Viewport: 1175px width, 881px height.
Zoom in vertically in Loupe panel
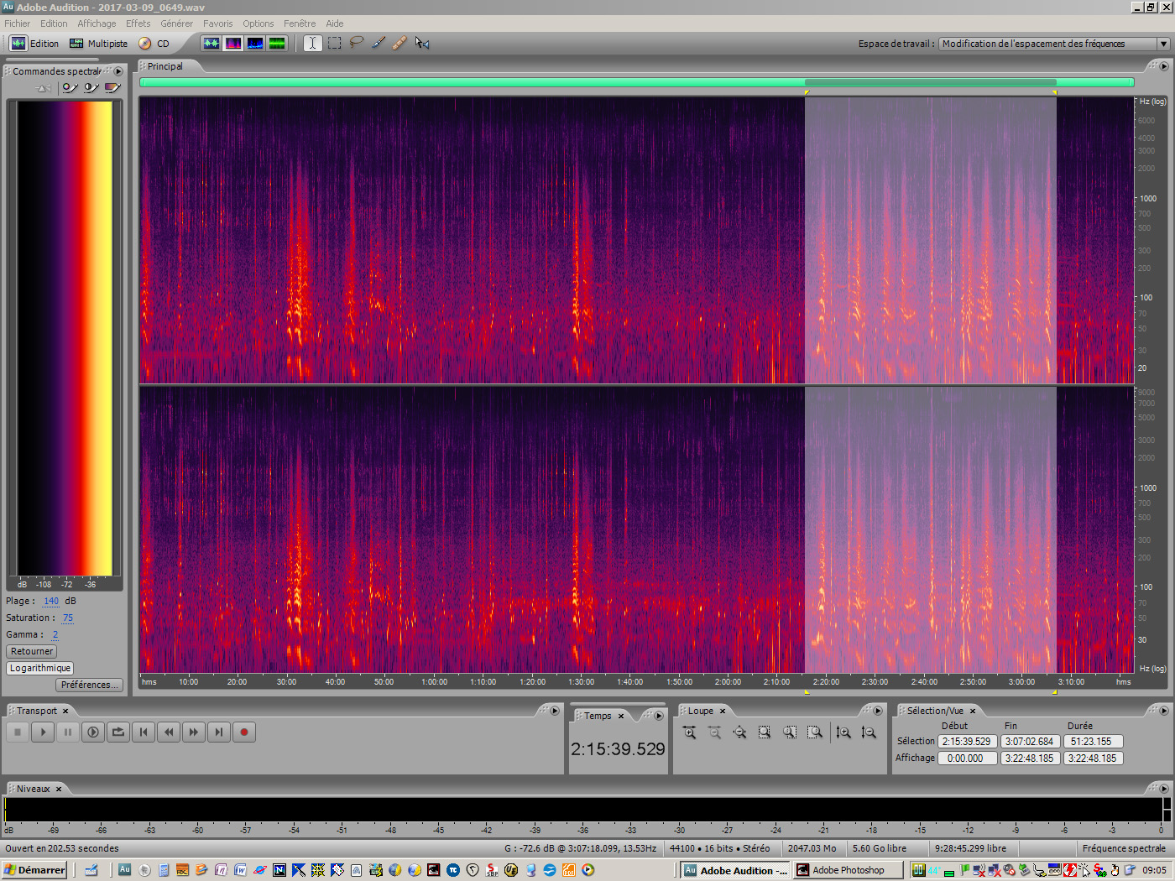[843, 732]
